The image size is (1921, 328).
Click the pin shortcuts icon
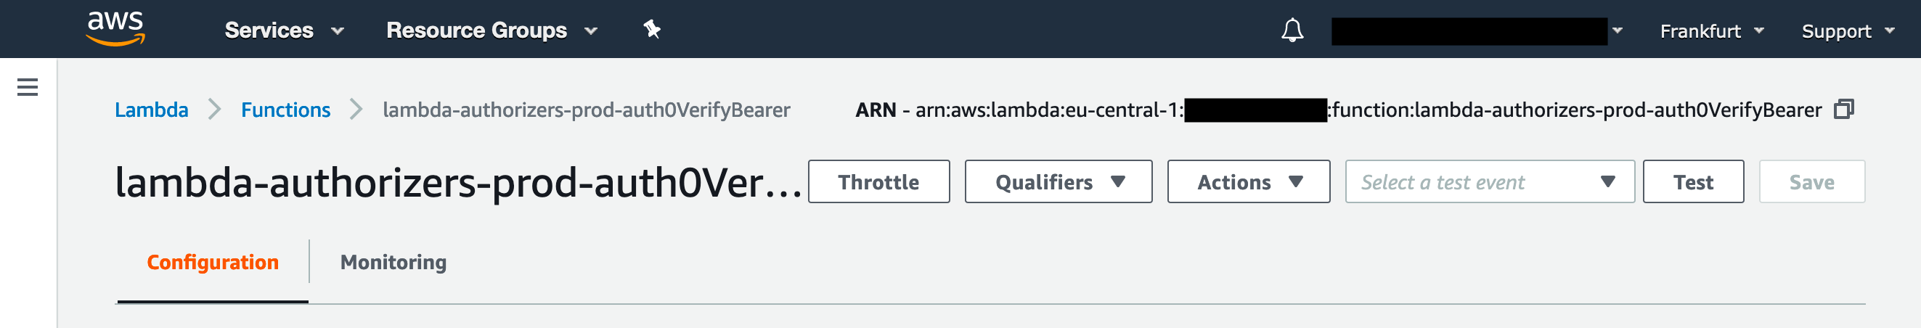pyautogui.click(x=652, y=30)
